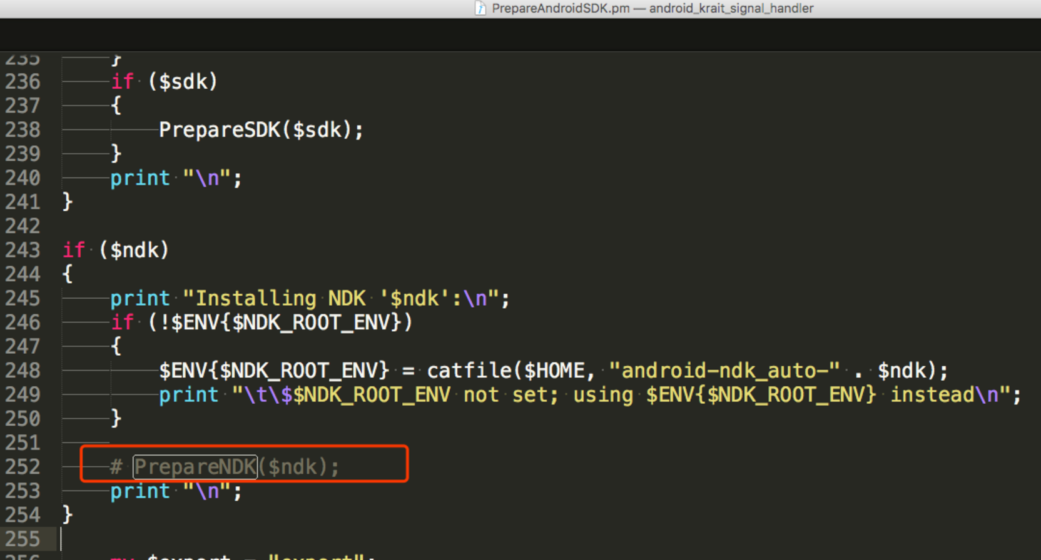This screenshot has height=560, width=1041.
Task: Click line number 250 in the gutter
Action: click(x=23, y=419)
